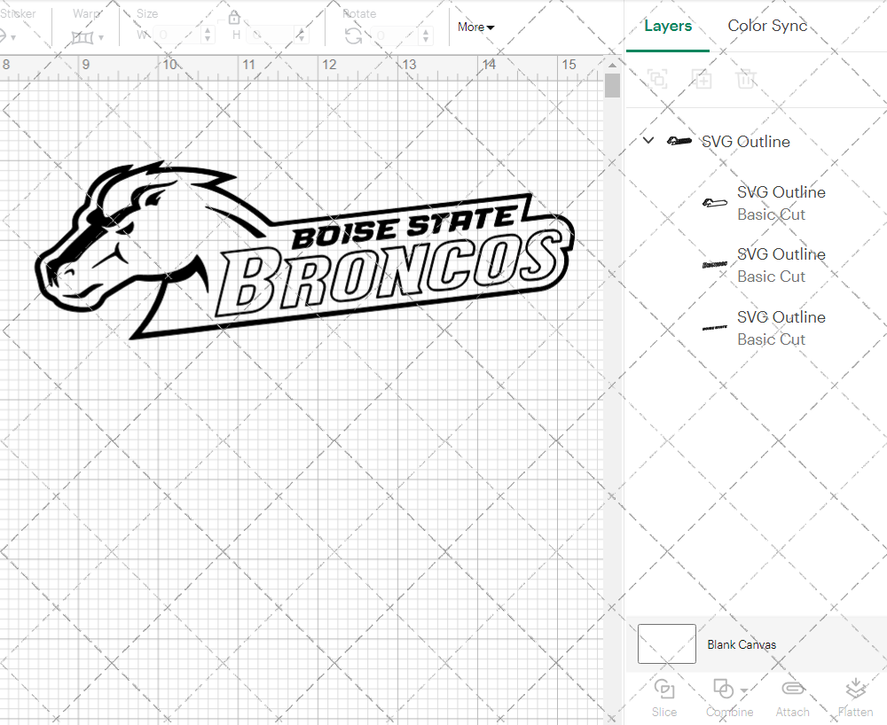The width and height of the screenshot is (887, 725).
Task: Switch to the Color Sync tab
Action: (x=767, y=26)
